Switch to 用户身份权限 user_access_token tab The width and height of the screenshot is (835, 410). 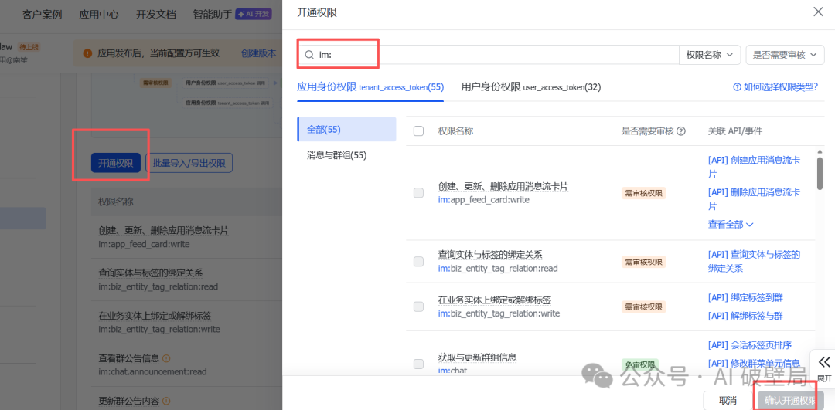point(531,87)
